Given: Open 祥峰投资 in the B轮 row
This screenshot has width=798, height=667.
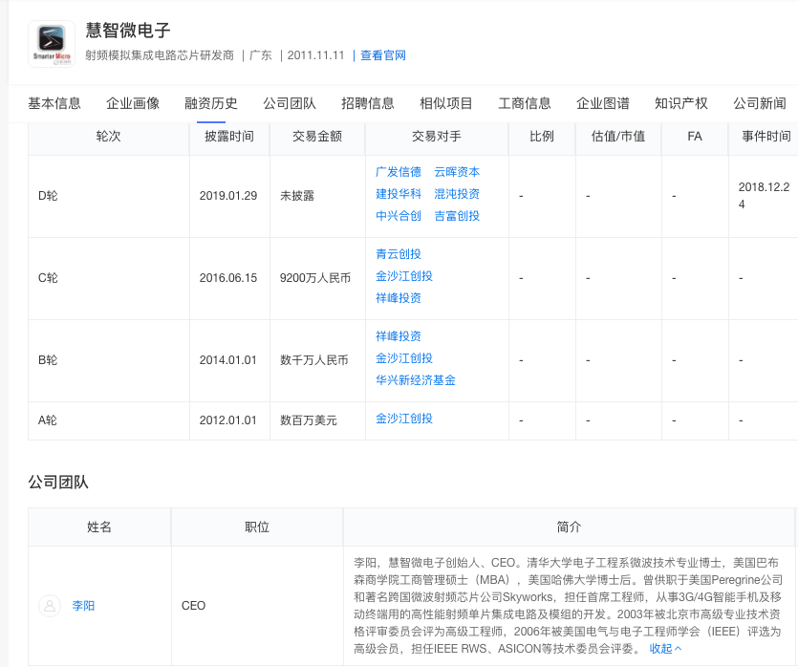Looking at the screenshot, I should 399,335.
